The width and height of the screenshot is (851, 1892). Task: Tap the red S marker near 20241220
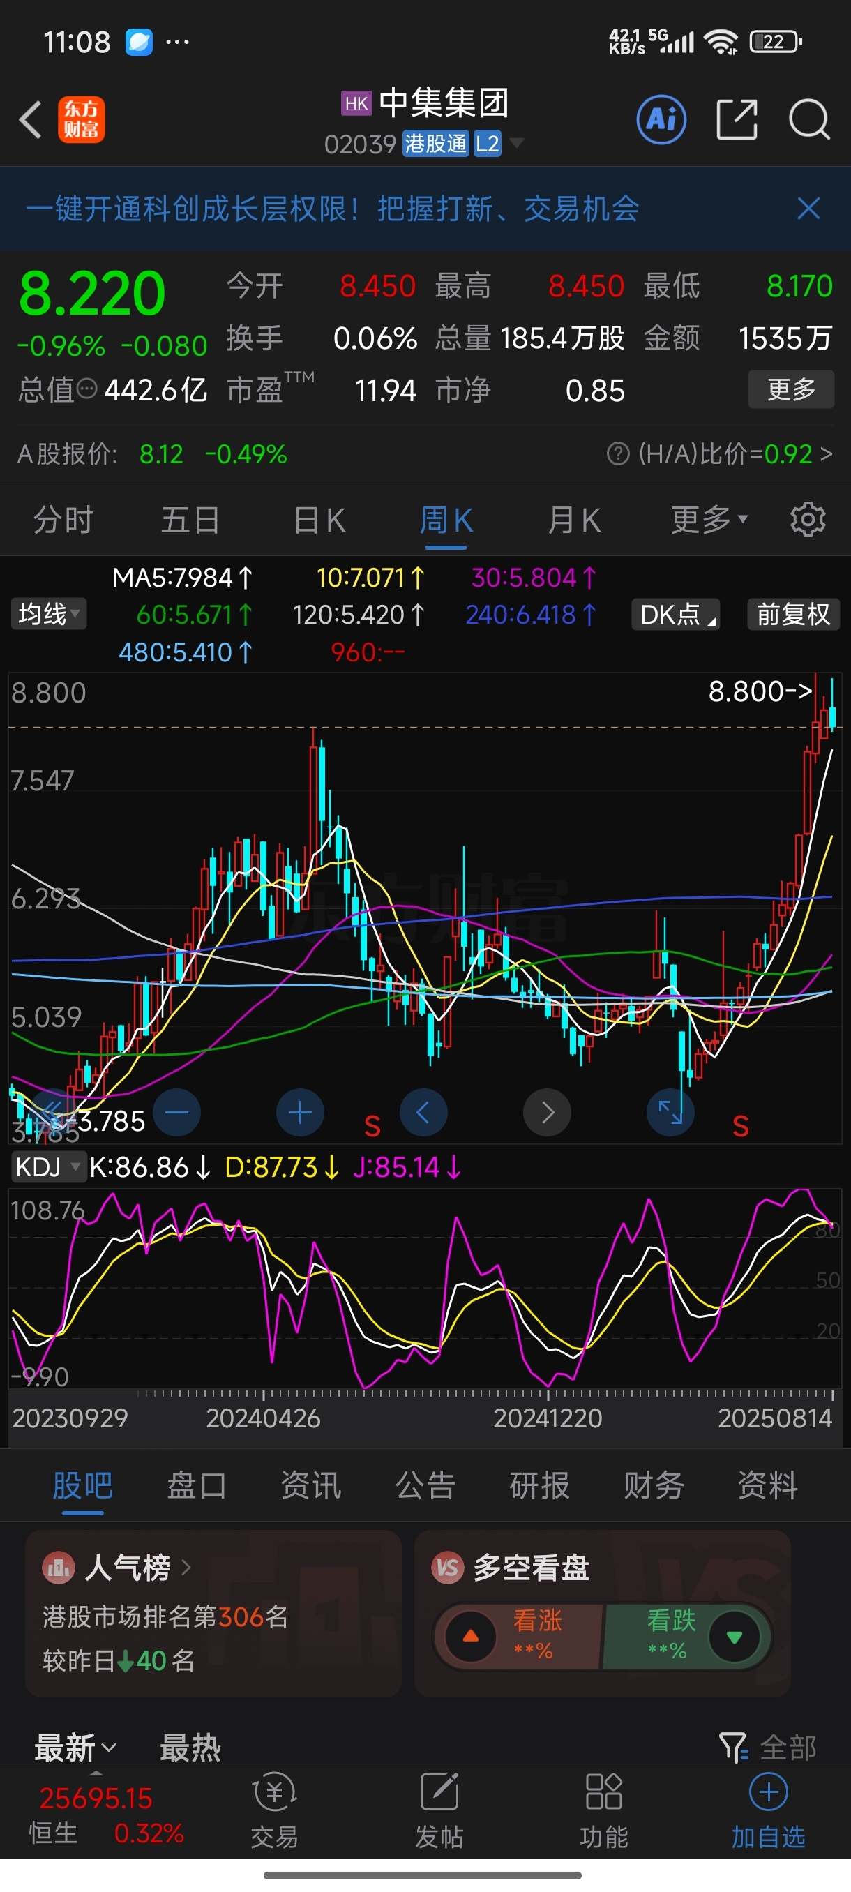tap(372, 1125)
